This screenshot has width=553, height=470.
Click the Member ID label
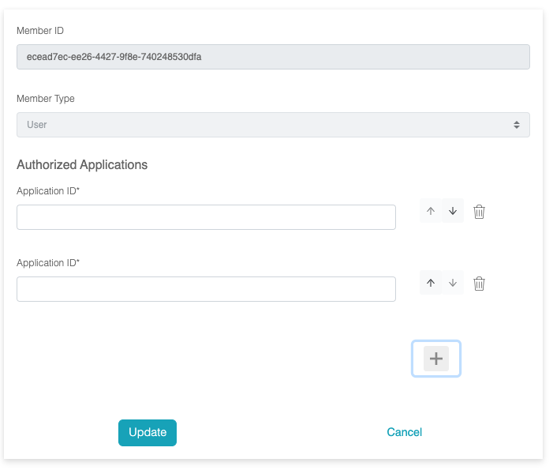click(40, 31)
